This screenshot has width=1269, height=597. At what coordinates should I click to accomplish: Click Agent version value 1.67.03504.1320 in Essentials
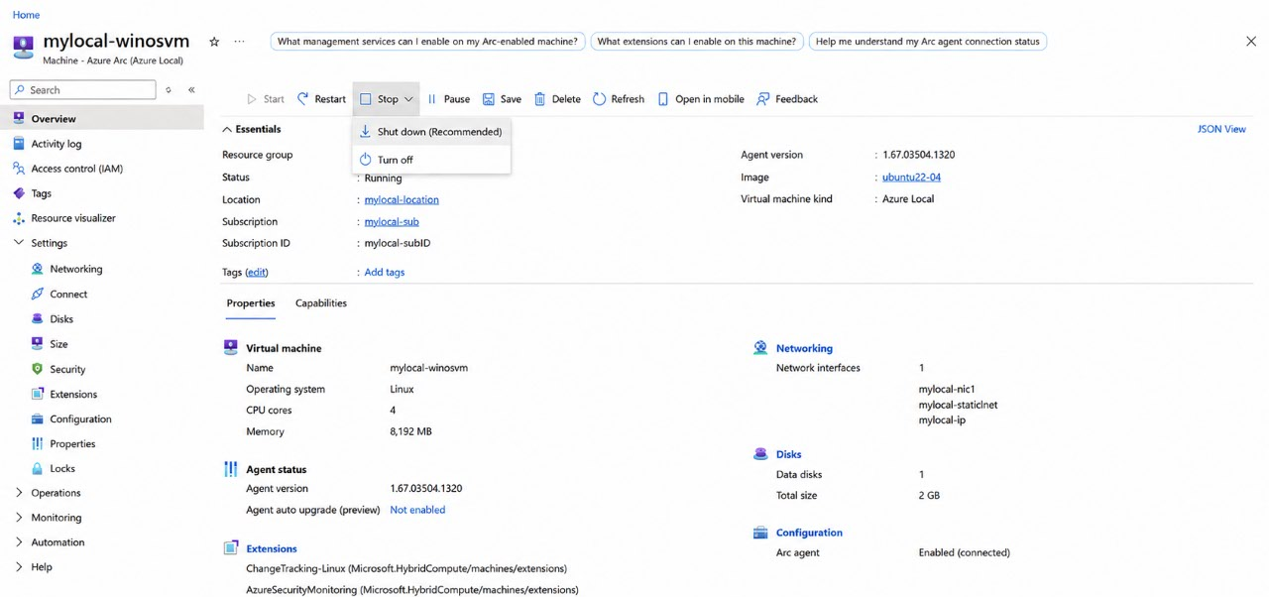click(919, 155)
